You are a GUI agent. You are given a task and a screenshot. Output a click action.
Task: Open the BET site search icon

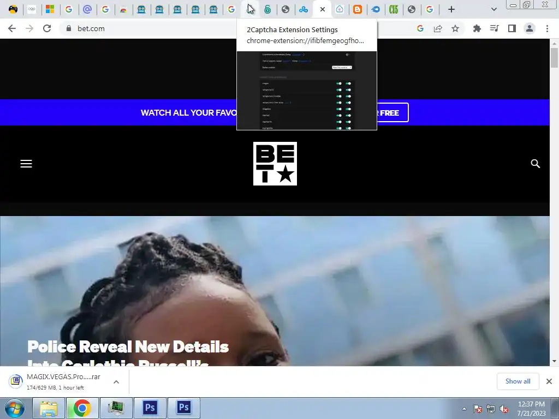coord(535,164)
